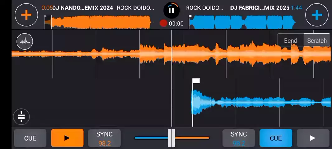This screenshot has width=332, height=149.
Task: Sync the right deck at 98.2 BPM
Action: pos(239,138)
